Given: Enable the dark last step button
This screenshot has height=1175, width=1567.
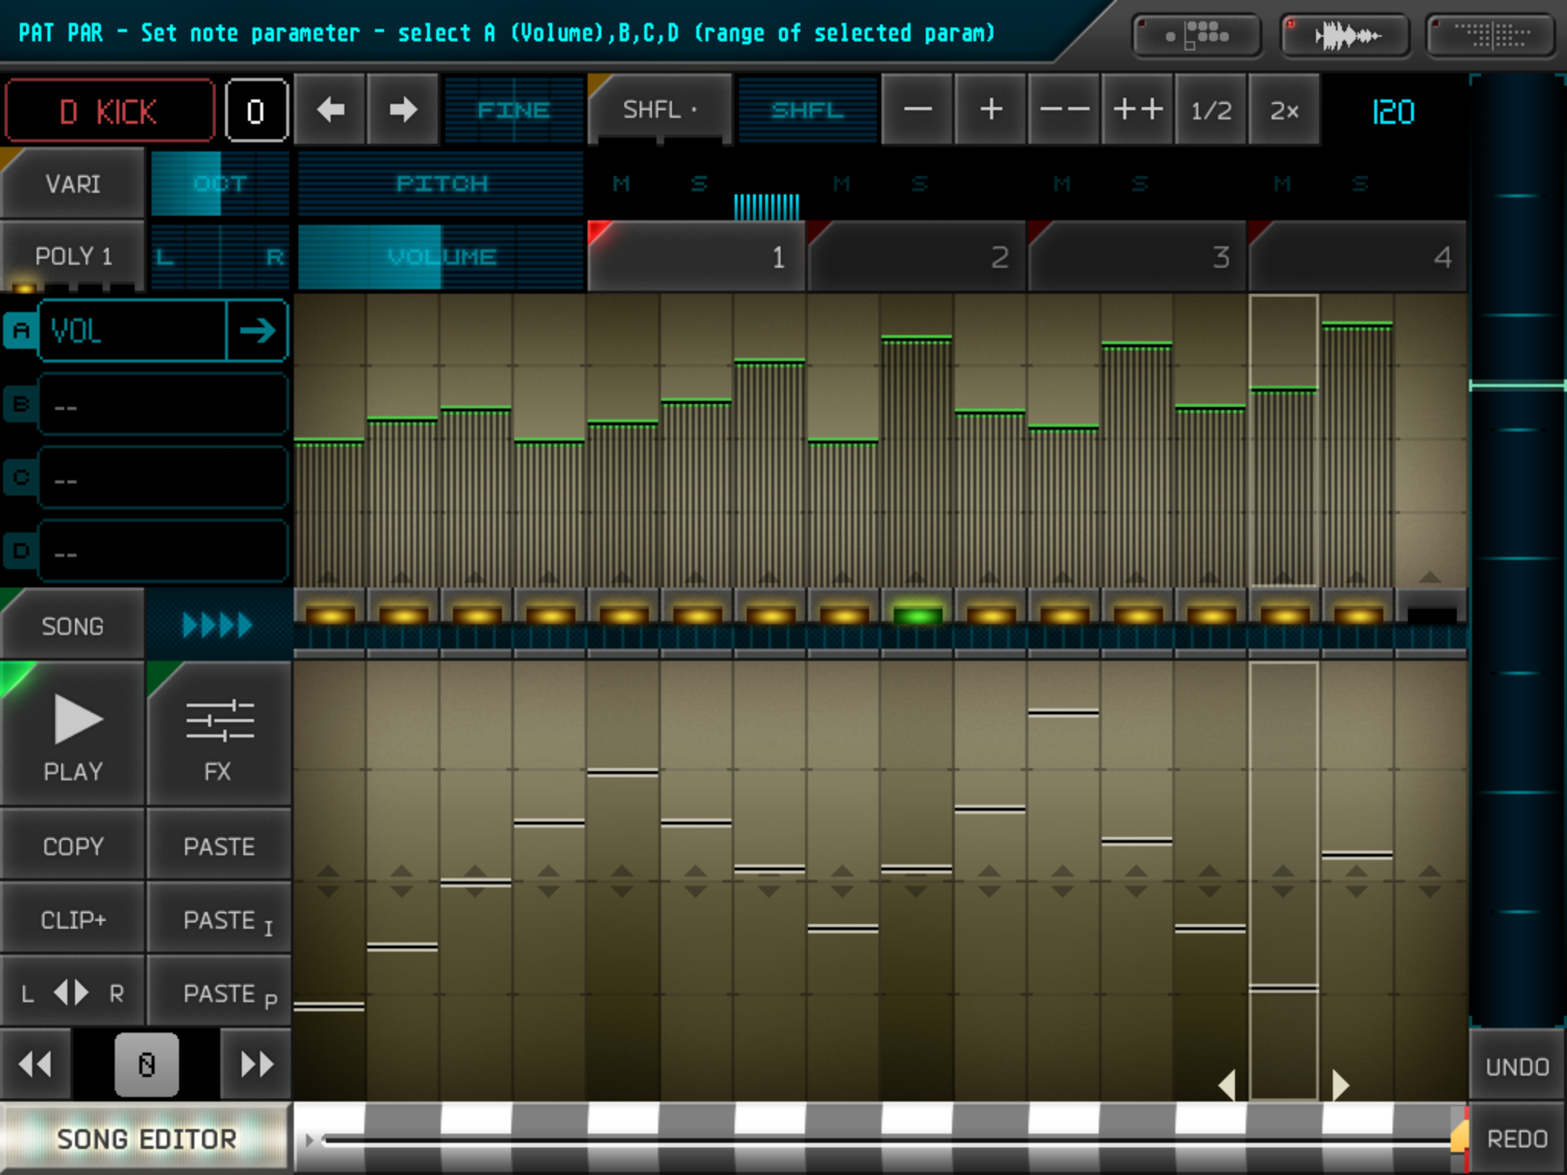Looking at the screenshot, I should coord(1431,614).
